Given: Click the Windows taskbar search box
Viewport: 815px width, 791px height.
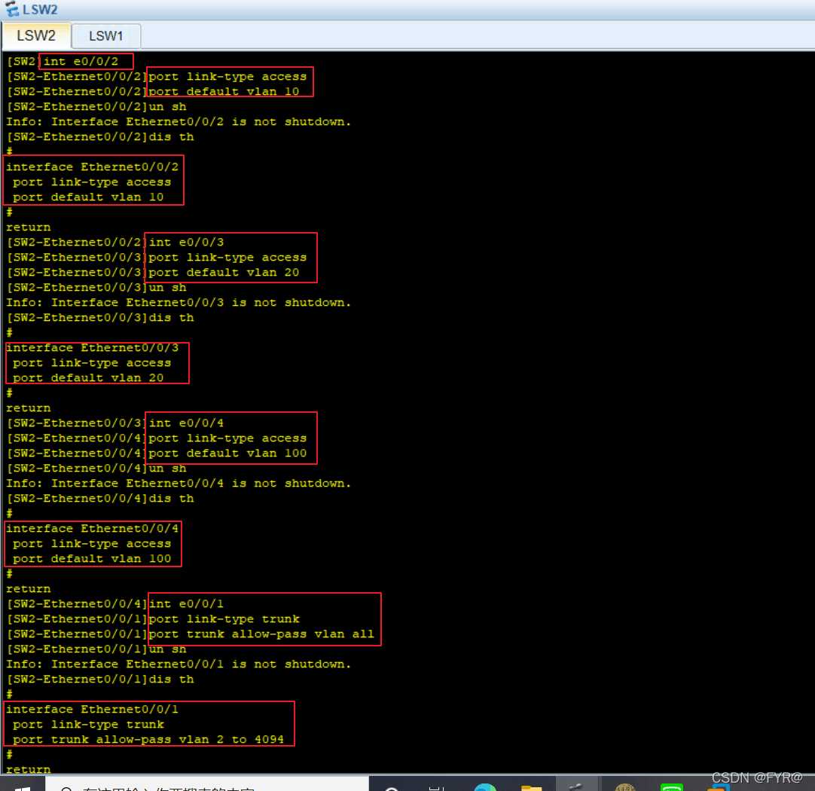Looking at the screenshot, I should pos(207,785).
